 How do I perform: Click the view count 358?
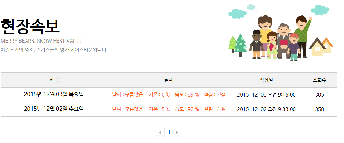[x=320, y=109]
